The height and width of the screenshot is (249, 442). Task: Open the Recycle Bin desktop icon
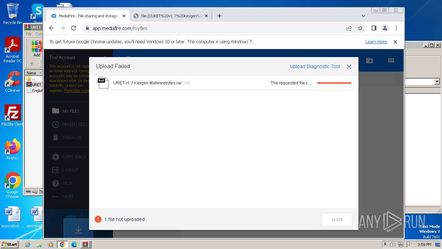pos(12,14)
